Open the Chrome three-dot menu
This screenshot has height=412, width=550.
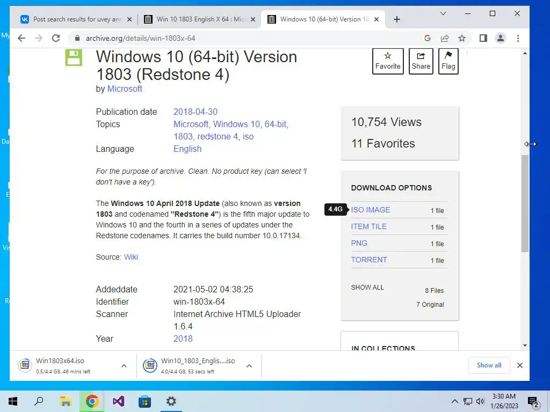[x=518, y=38]
